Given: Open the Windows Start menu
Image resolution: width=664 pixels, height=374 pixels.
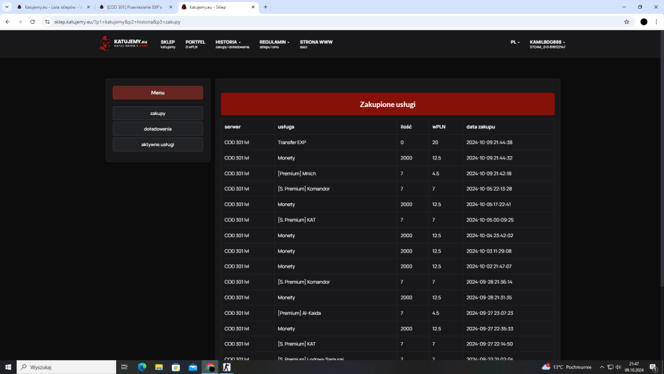Looking at the screenshot, I should tap(8, 367).
